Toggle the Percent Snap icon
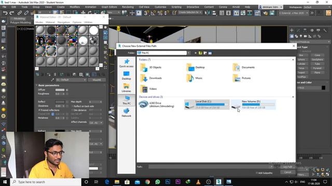Image resolution: width=332 pixels, height=186 pixels. click(160, 13)
